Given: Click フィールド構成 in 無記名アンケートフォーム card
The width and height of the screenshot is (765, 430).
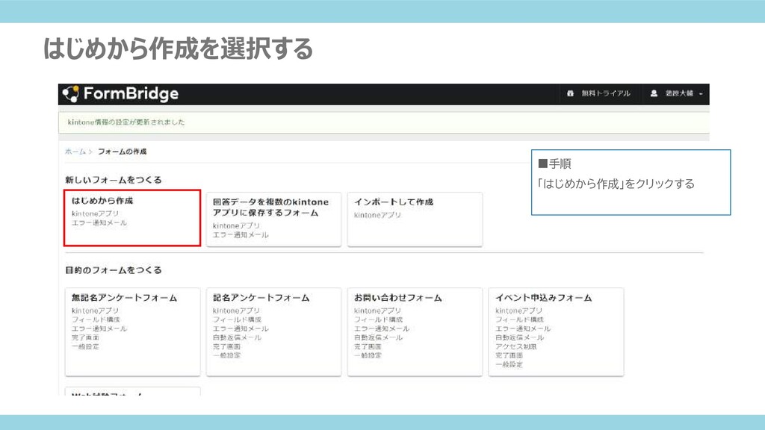Looking at the screenshot, I should coord(96,320).
